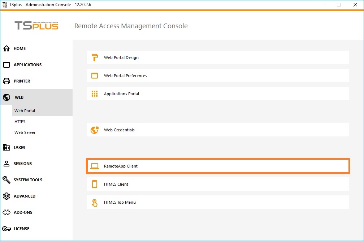
Task: Click the Home house icon in sidebar
Action: (6, 48)
